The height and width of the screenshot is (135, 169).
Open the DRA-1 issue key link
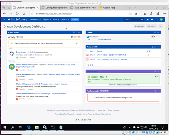[93, 55]
